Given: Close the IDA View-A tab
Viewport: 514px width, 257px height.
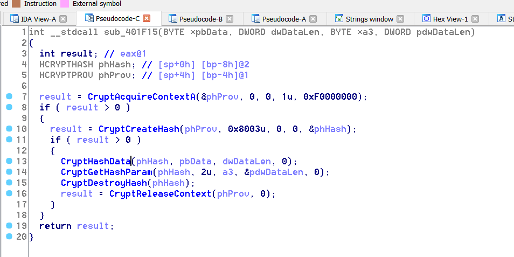Looking at the screenshot, I should [63, 19].
